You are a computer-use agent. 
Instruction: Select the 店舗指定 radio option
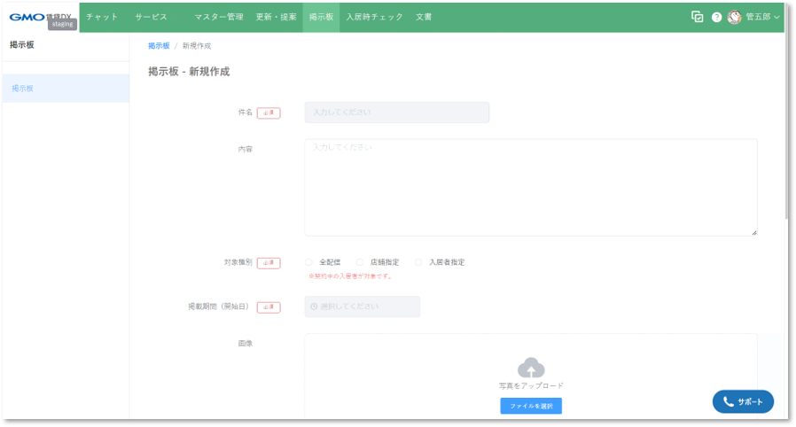coord(360,262)
